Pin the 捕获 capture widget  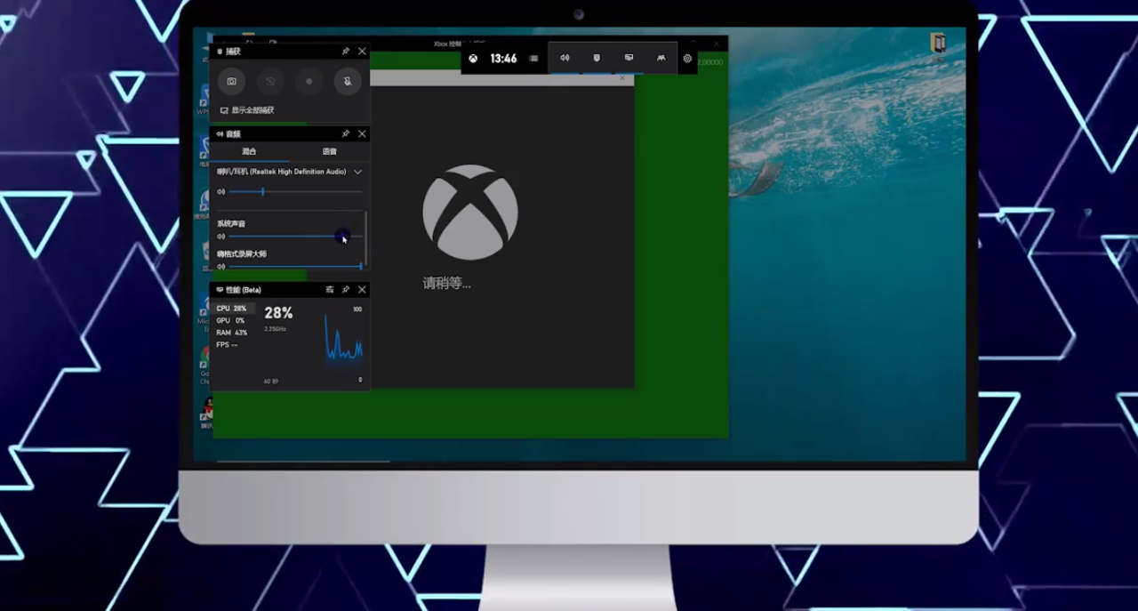[346, 52]
